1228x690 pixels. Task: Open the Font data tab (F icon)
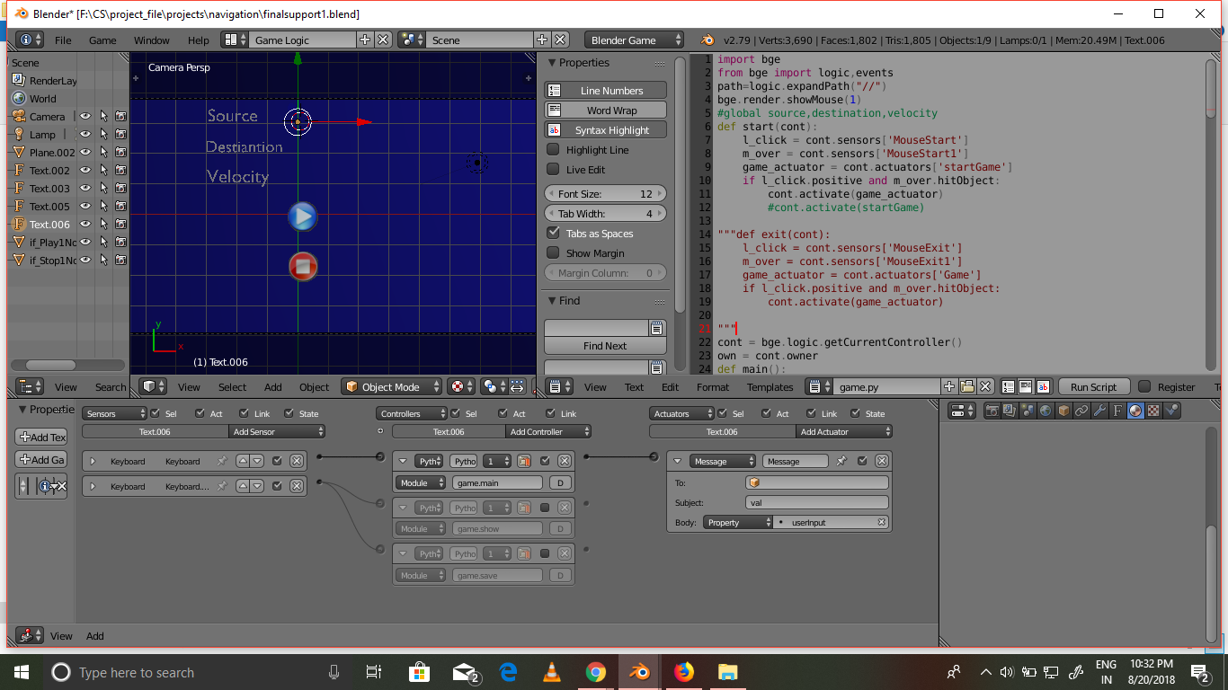pyautogui.click(x=1117, y=411)
